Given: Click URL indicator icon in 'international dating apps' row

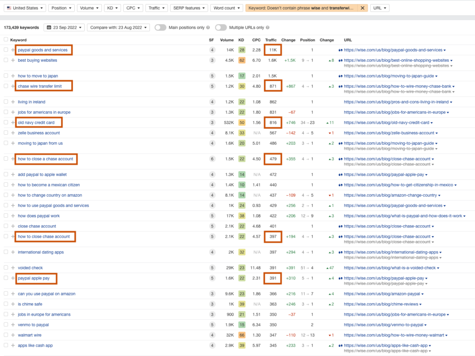Looking at the screenshot, I should tap(340, 252).
